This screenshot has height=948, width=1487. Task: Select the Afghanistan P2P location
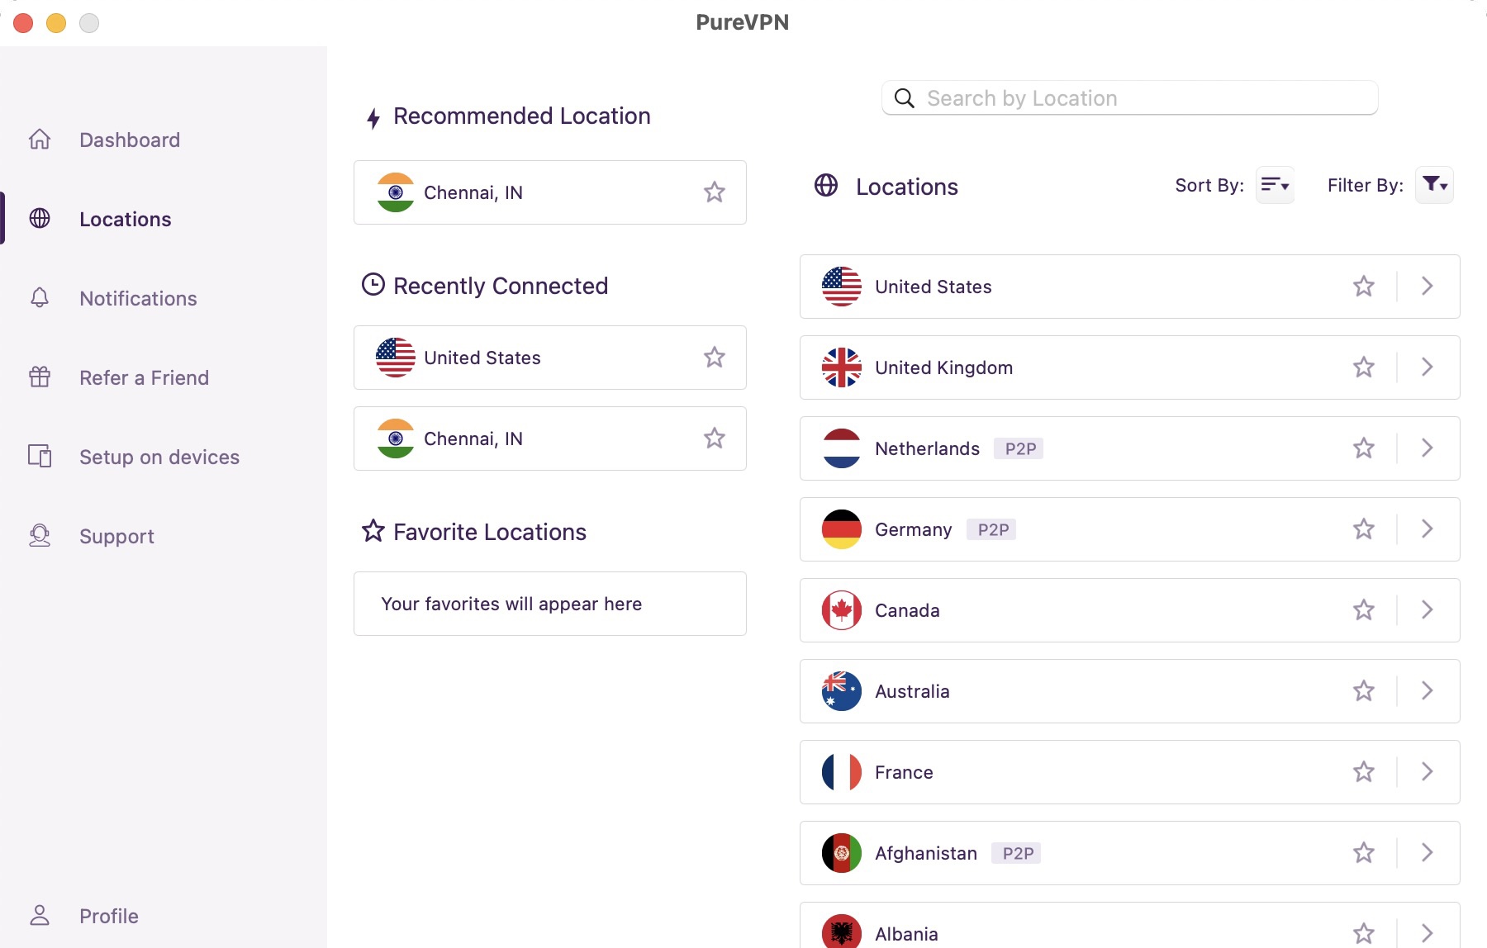tap(925, 852)
